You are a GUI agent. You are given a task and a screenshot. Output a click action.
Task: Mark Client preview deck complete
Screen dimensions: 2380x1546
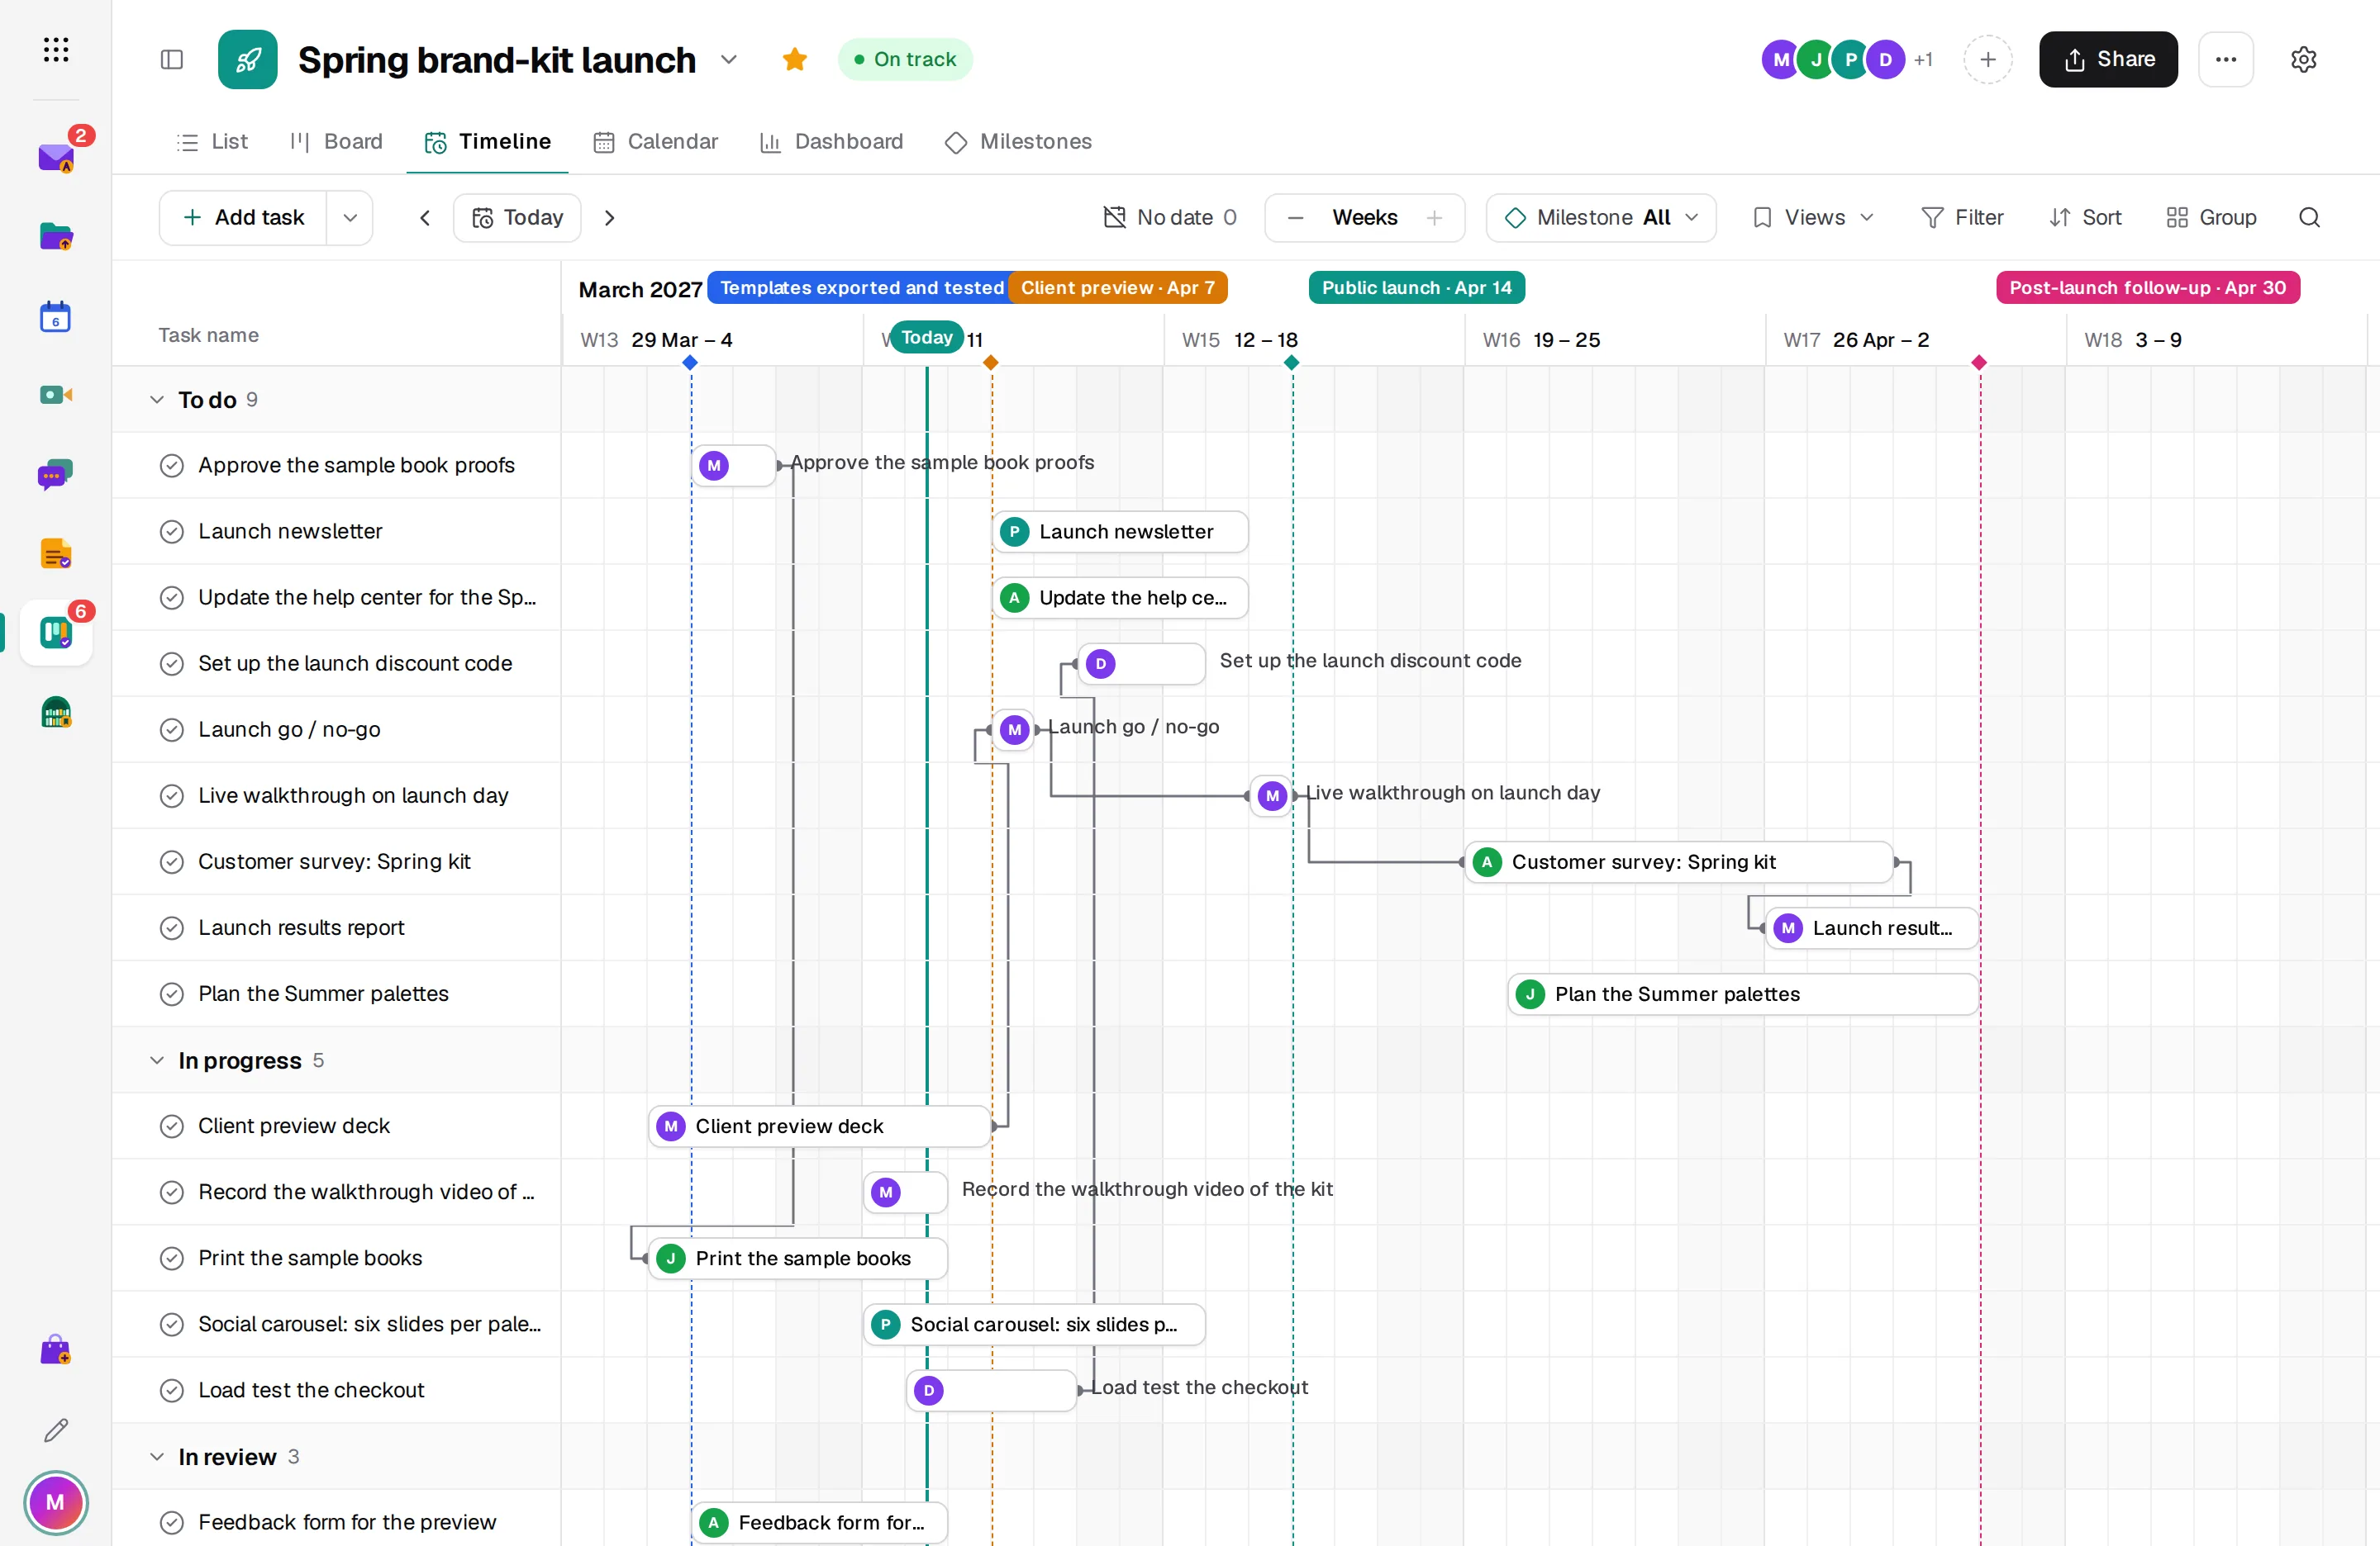click(172, 1126)
